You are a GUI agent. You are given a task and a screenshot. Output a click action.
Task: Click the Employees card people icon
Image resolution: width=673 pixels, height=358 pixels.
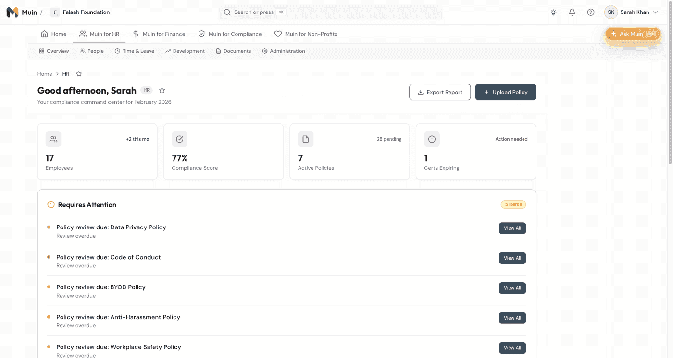coord(53,139)
